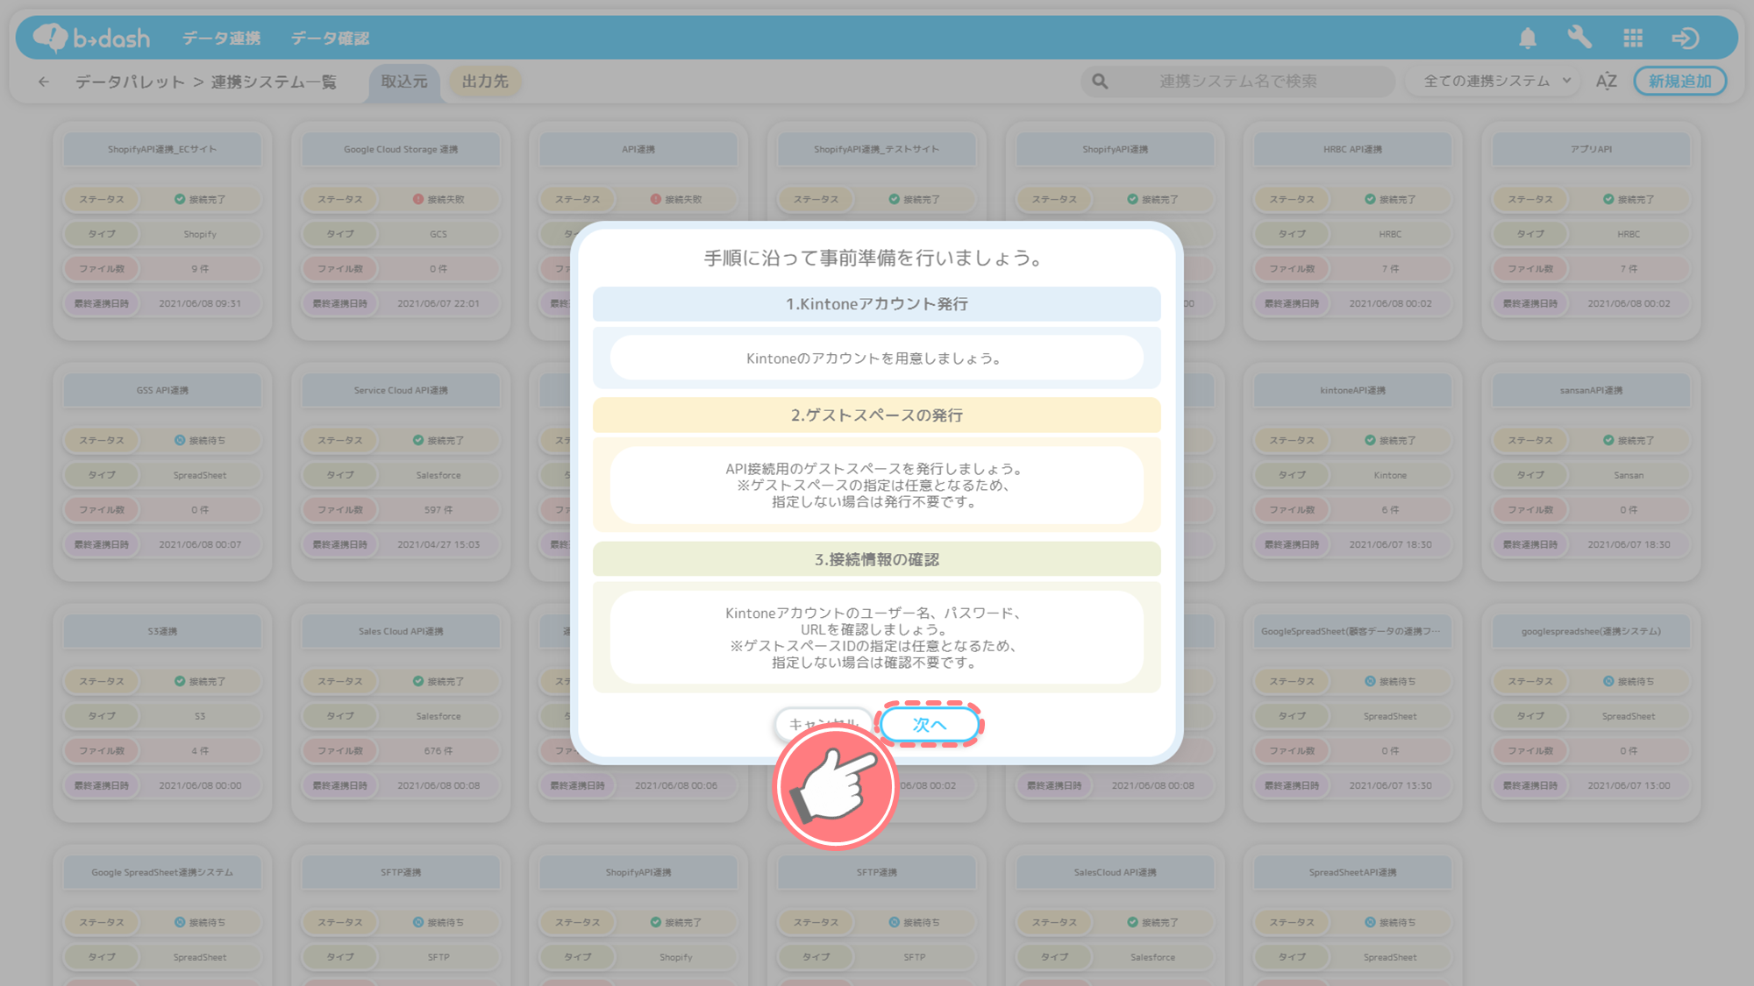Open データ確認 menu
The image size is (1754, 986).
[x=331, y=38]
